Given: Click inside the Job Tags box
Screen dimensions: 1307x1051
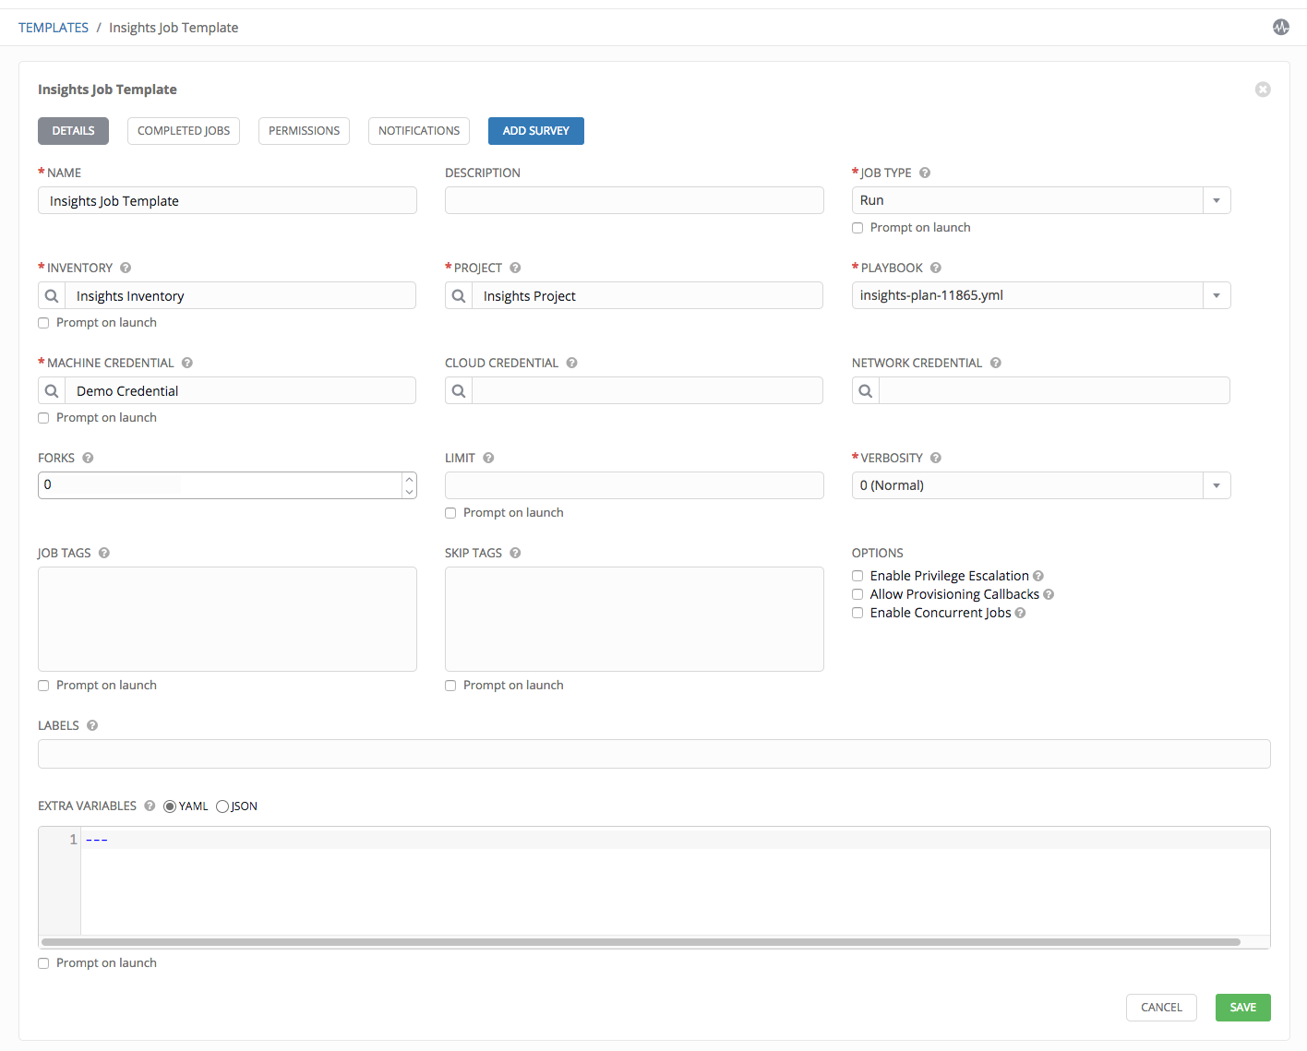Looking at the screenshot, I should point(227,619).
